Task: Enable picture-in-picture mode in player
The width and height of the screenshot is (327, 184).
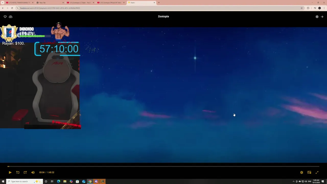Action: click(x=309, y=172)
